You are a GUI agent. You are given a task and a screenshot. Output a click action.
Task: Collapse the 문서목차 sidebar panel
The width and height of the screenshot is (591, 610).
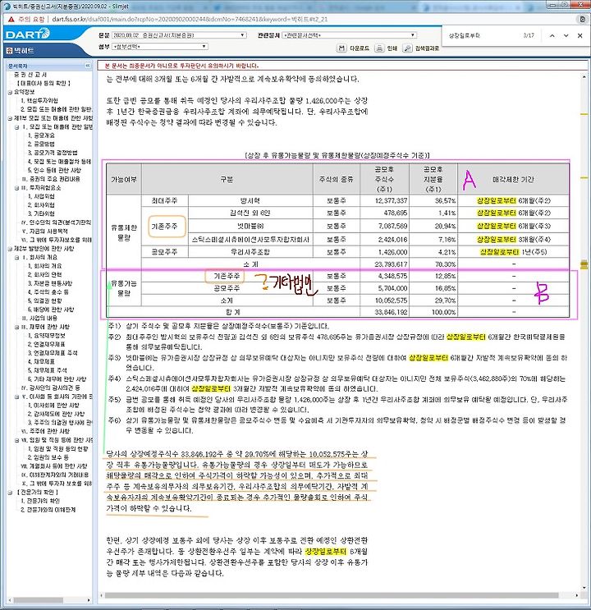[x=88, y=66]
